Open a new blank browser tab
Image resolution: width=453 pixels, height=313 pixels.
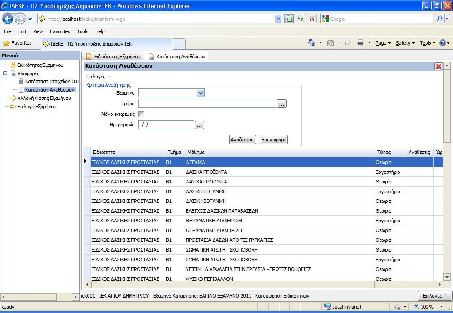pos(179,44)
